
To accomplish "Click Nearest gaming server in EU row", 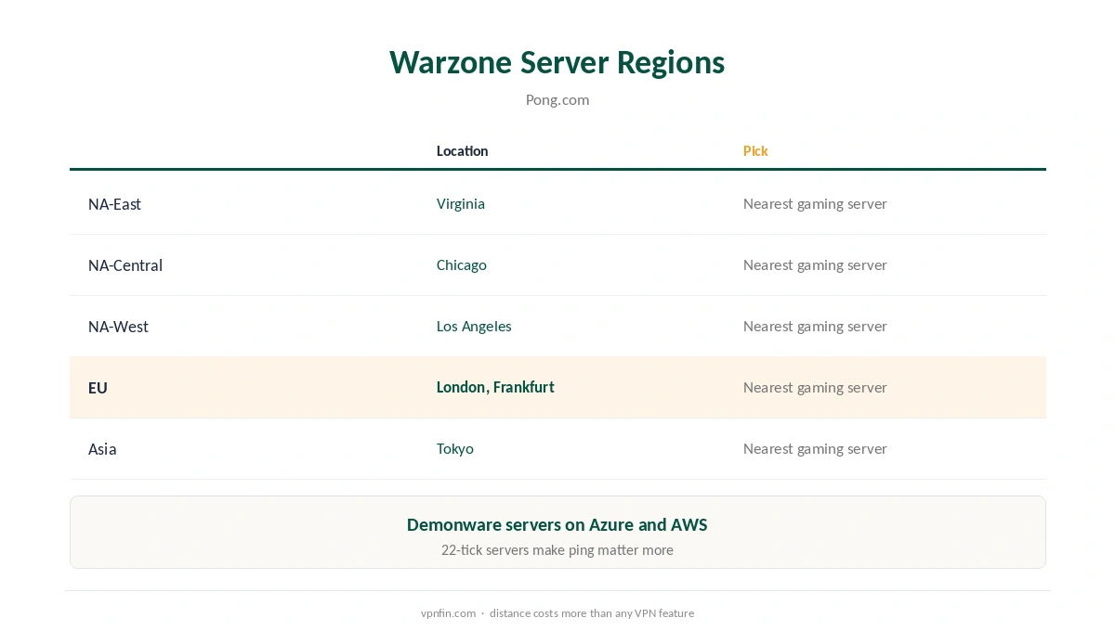I will click(x=815, y=387).
